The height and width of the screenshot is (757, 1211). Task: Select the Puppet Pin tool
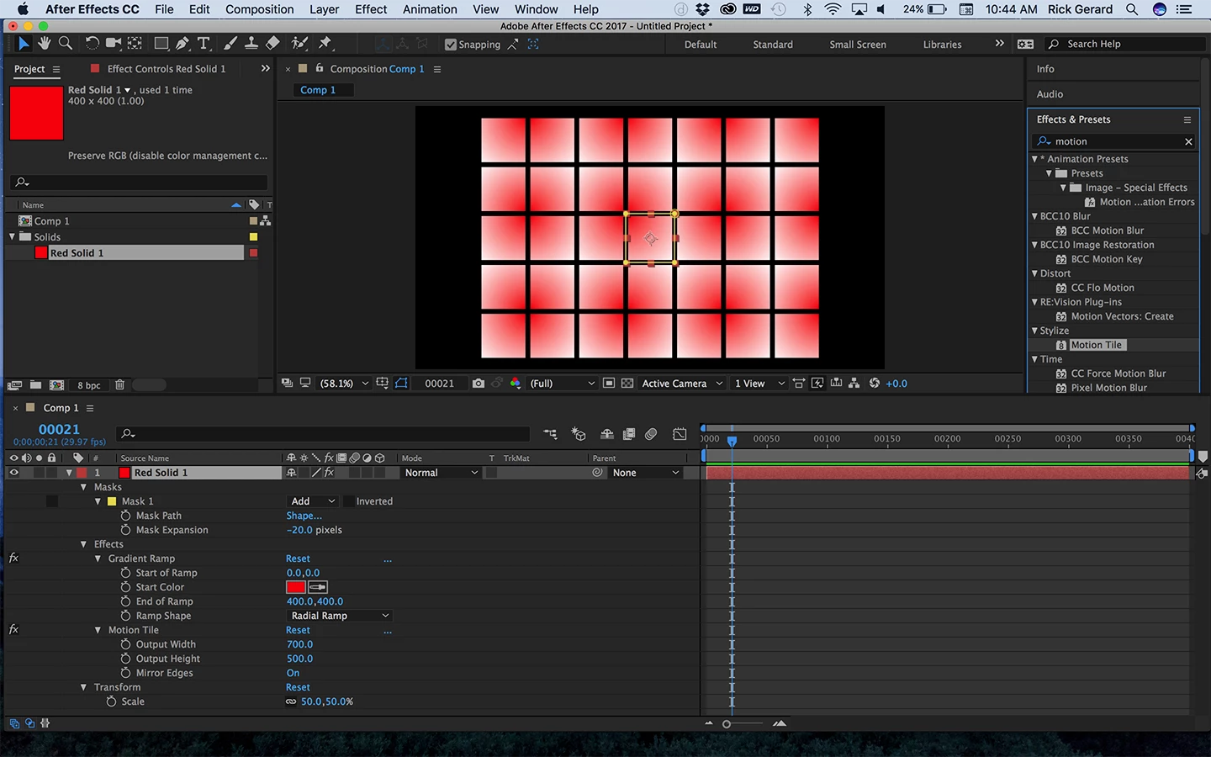tap(325, 43)
